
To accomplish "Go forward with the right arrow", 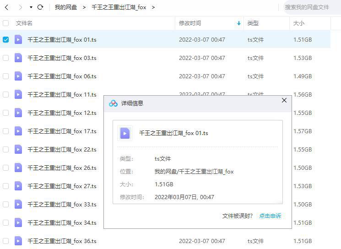I will (20, 7).
